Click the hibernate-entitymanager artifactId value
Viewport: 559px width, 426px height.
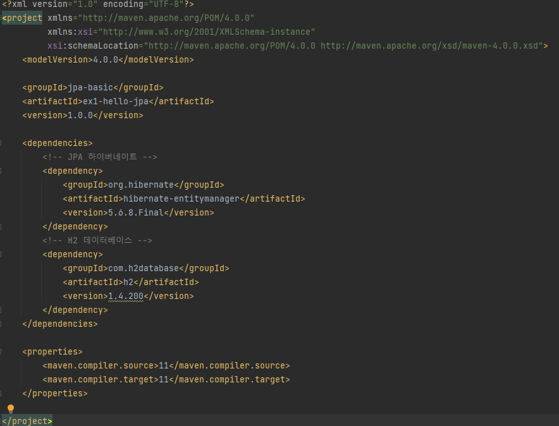click(x=181, y=198)
